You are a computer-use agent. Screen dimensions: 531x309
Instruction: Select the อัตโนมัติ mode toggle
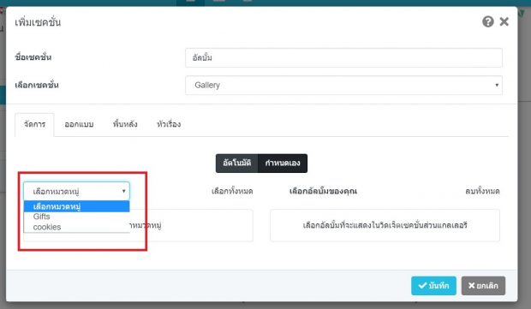pyautogui.click(x=236, y=163)
